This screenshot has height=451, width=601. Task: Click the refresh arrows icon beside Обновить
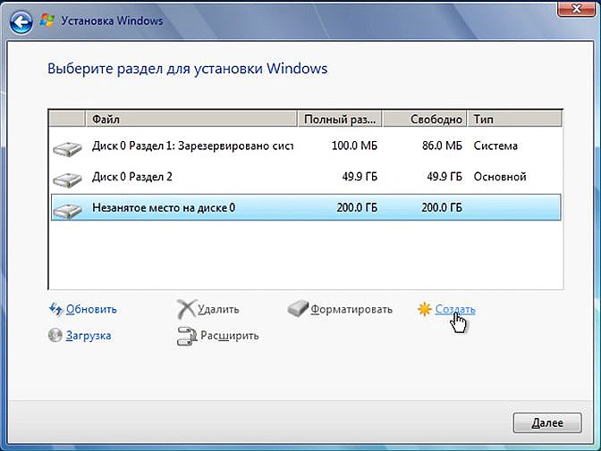tap(56, 309)
